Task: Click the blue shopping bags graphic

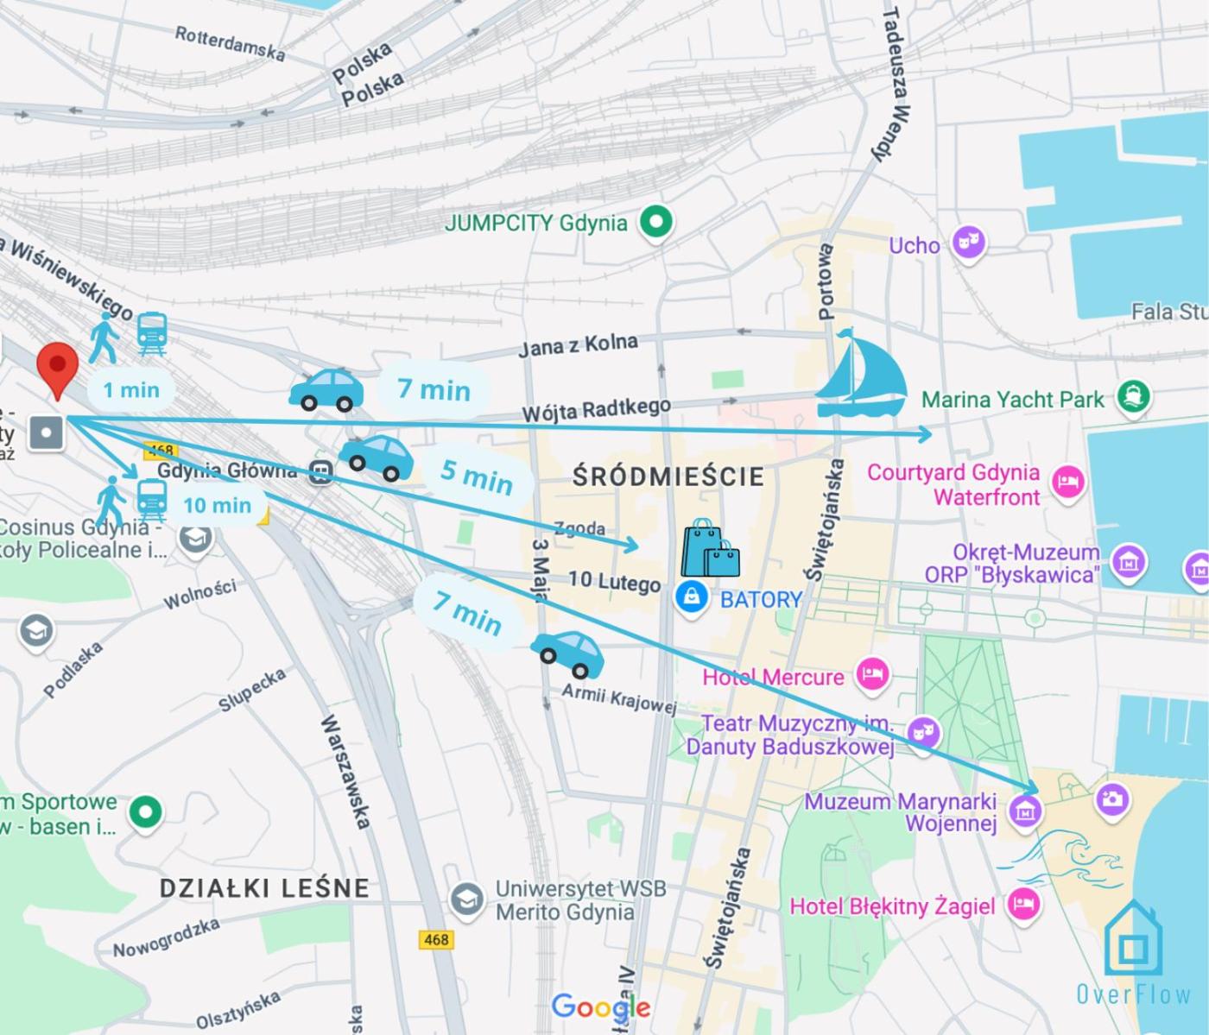Action: pos(711,549)
